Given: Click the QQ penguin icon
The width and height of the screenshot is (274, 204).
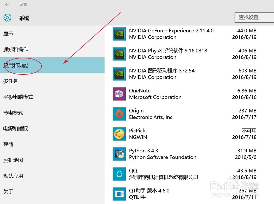Looking at the screenshot, I should click(x=119, y=174).
